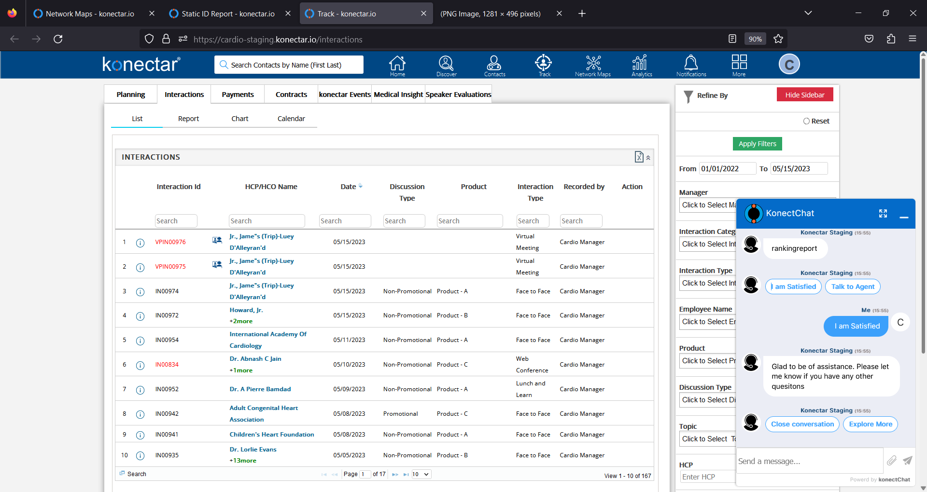Show info for interaction VPIN00976
927x492 pixels.
tap(140, 243)
